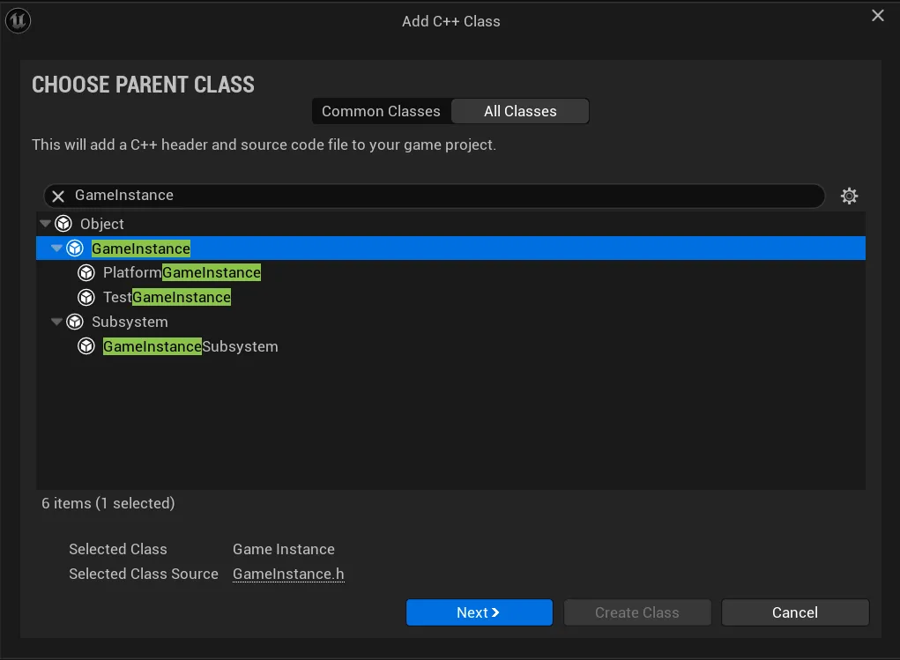Click the GameInstance class icon
The height and width of the screenshot is (660, 900).
point(75,248)
